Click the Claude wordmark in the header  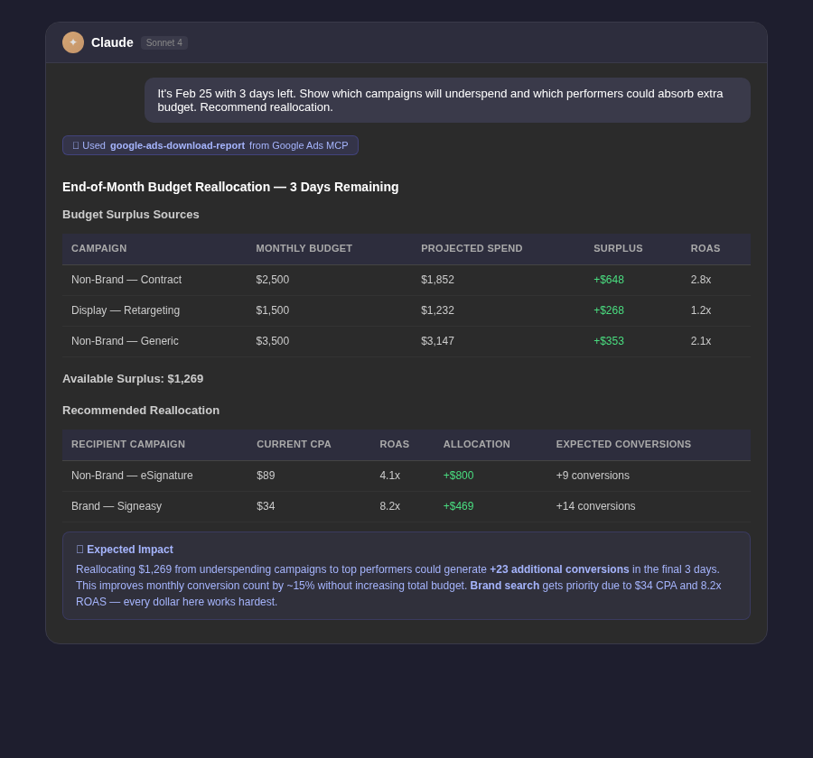(x=112, y=42)
